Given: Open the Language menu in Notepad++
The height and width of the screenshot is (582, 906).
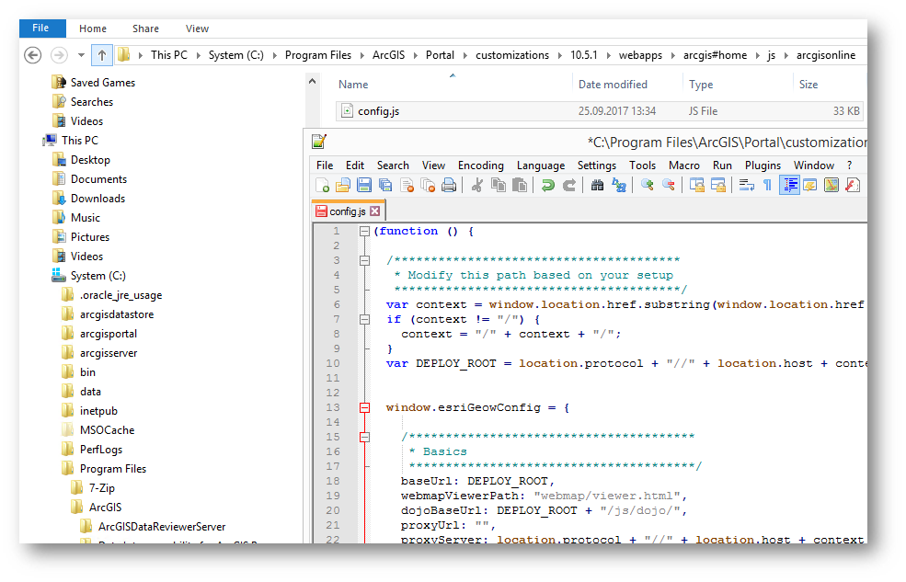Looking at the screenshot, I should coord(541,165).
